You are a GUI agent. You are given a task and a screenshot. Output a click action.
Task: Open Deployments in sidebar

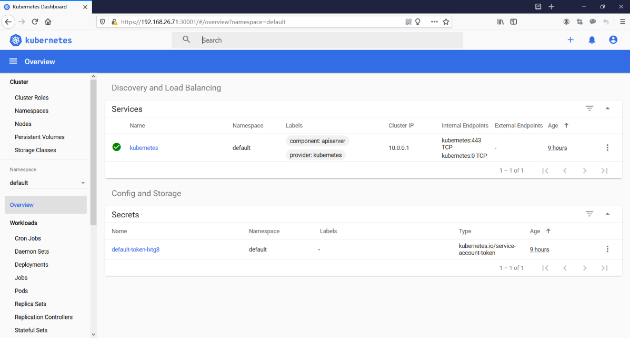tap(32, 265)
